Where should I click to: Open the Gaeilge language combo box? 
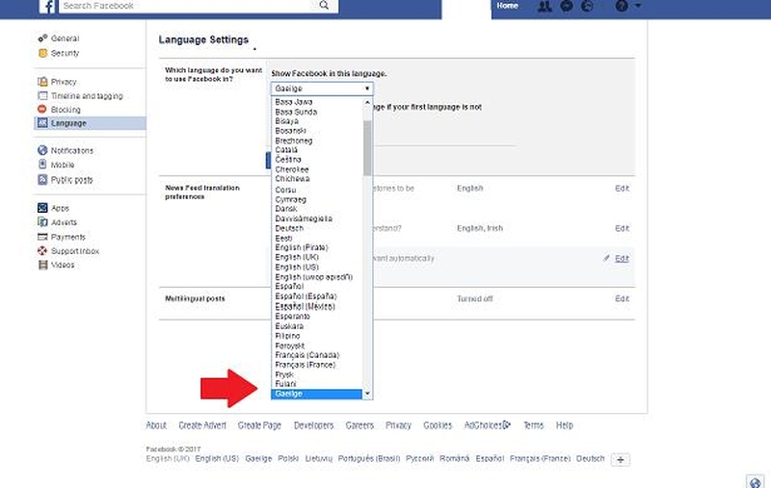[321, 88]
